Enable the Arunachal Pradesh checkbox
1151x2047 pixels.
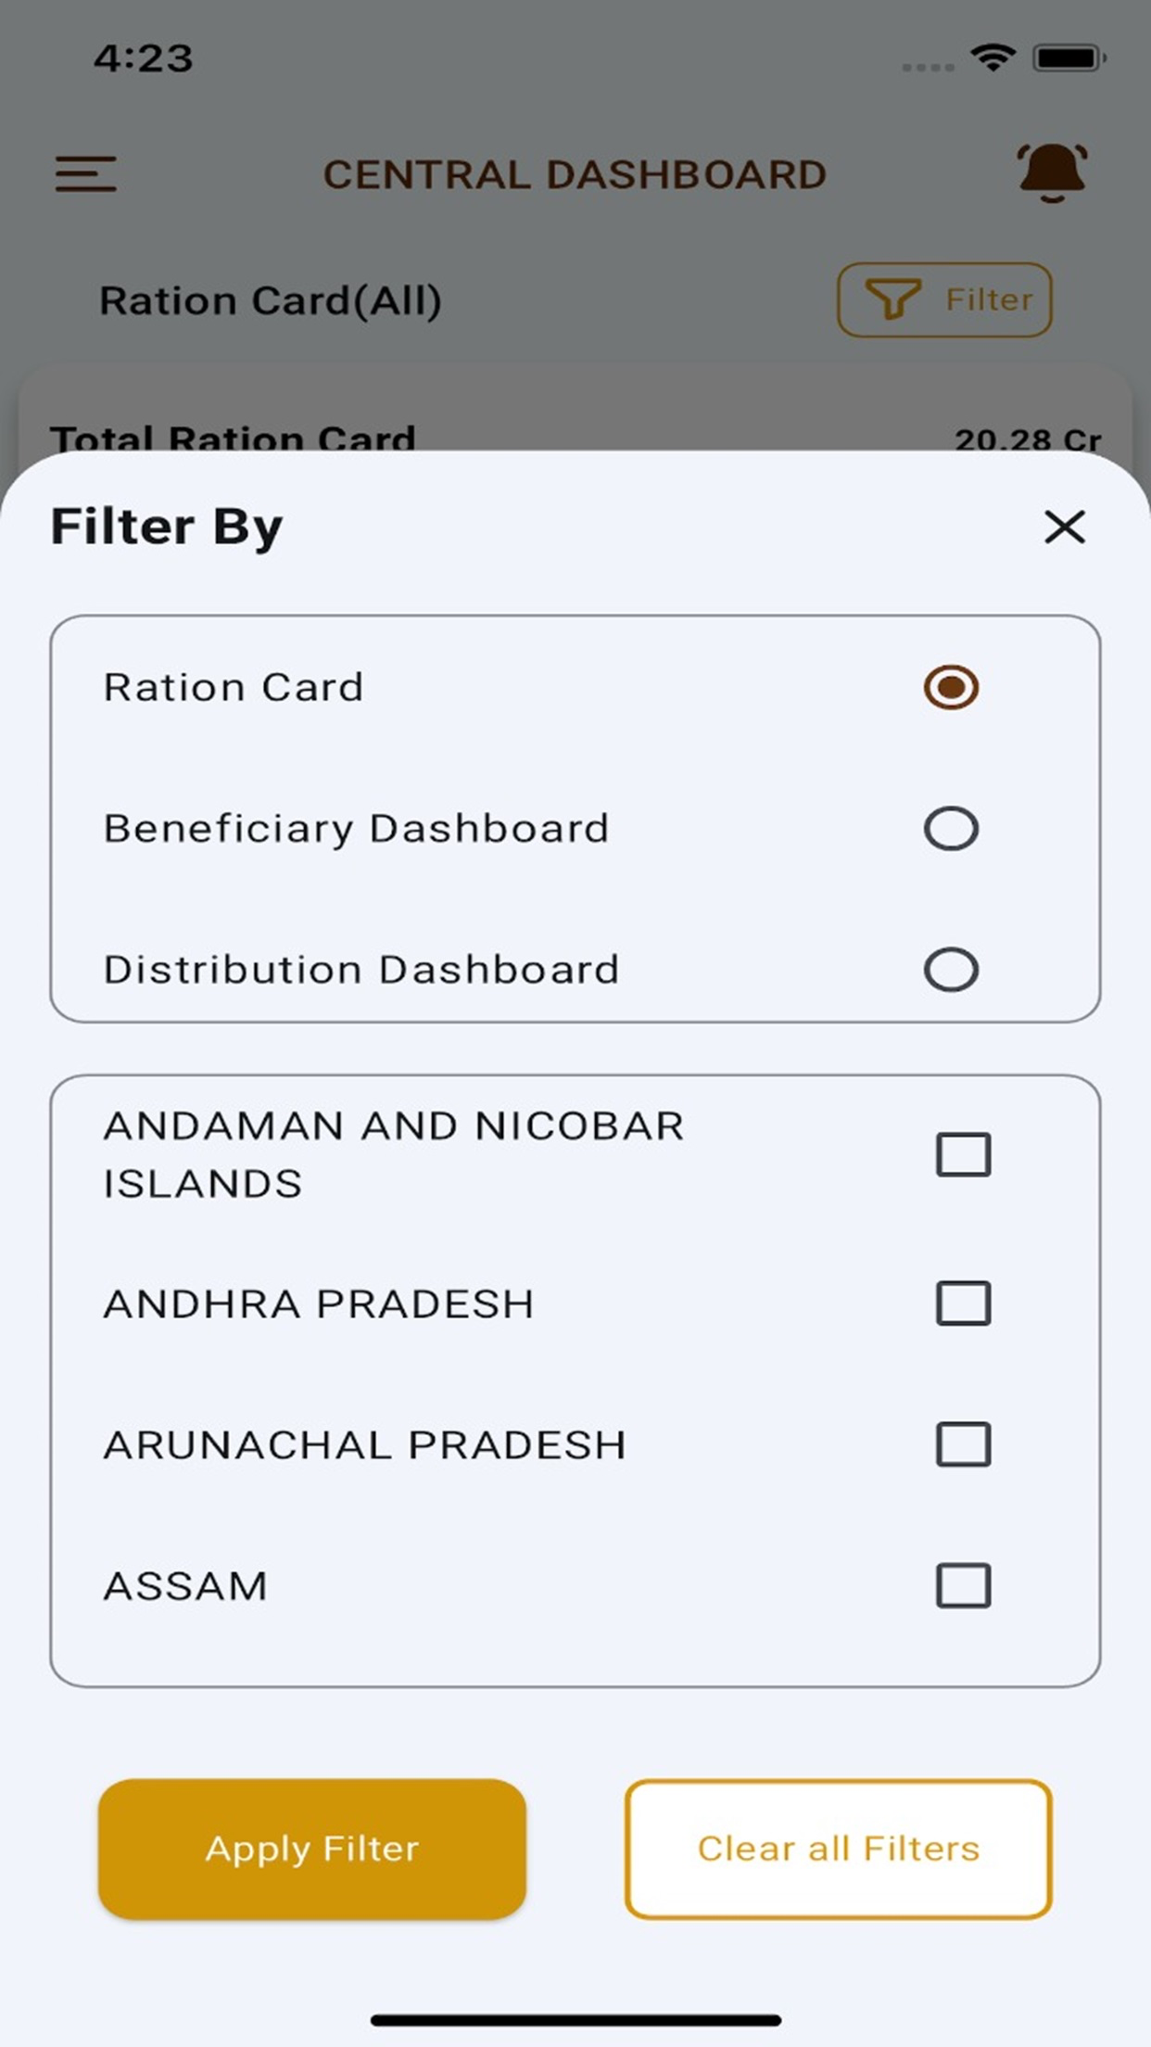(x=963, y=1444)
